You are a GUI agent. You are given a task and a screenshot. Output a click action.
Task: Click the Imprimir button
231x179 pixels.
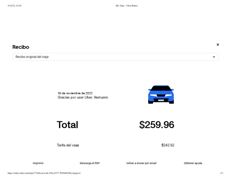pos(38,163)
